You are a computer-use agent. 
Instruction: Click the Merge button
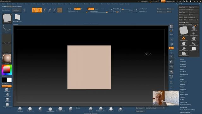pyautogui.click(x=161, y=9)
